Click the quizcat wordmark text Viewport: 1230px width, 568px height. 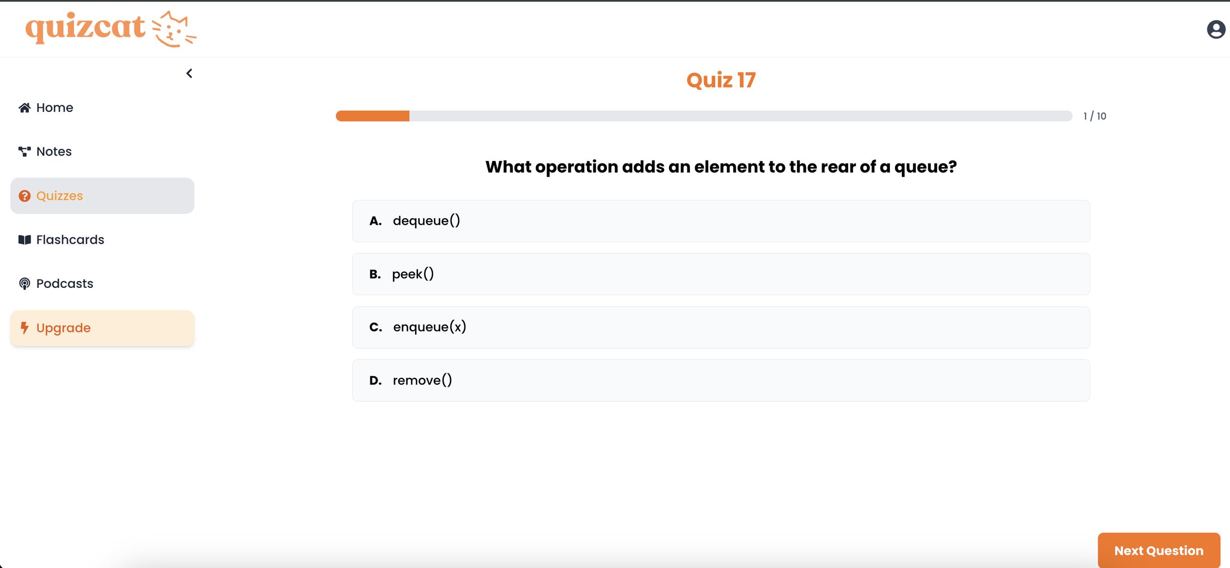pos(85,28)
